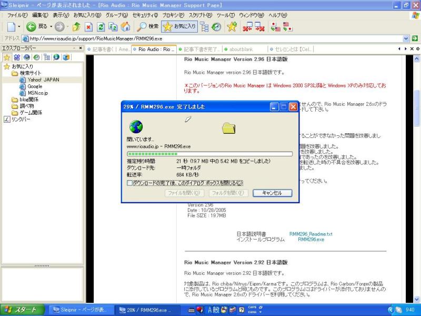Viewport: 421px width, 316px height.
Task: Stop loading with the red X page icon
Action: (88, 27)
